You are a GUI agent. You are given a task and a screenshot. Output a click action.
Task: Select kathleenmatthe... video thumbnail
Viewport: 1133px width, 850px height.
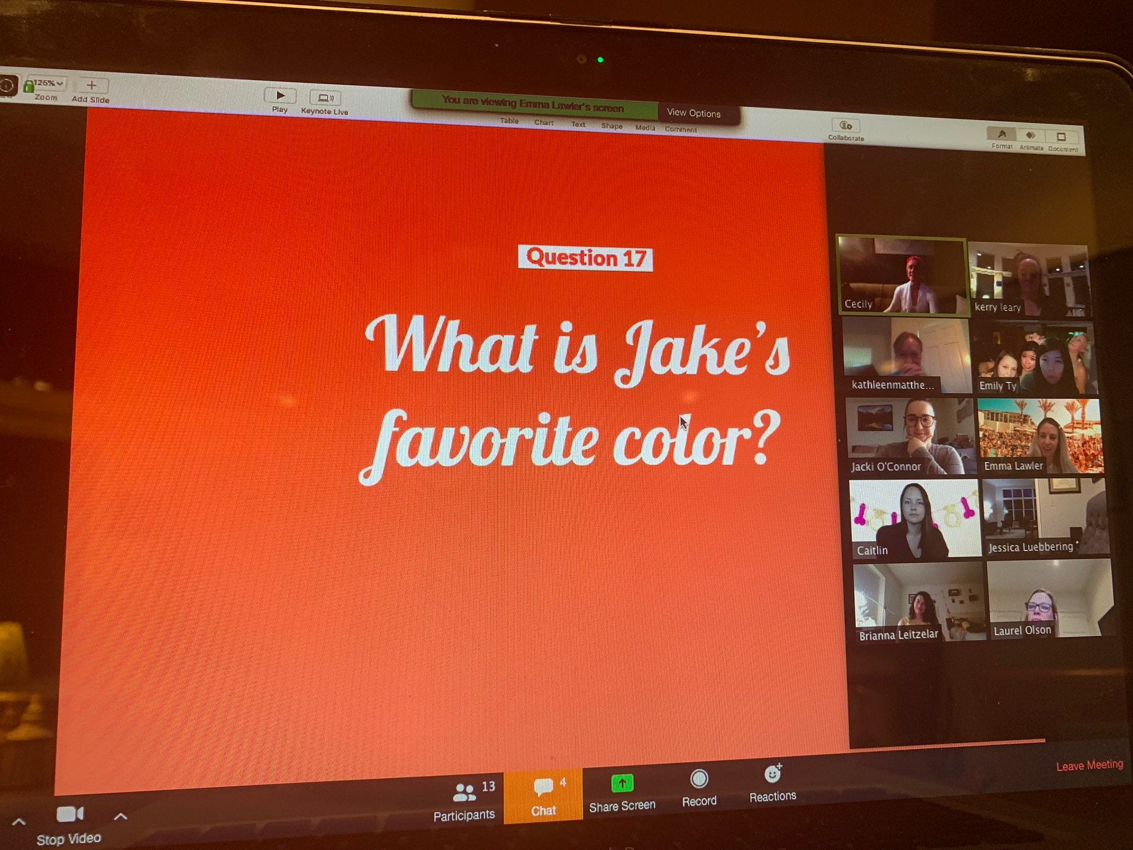coord(906,355)
